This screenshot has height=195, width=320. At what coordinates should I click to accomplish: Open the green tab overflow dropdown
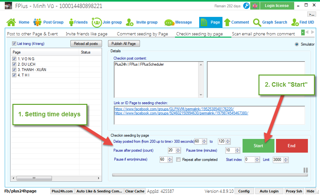[x=303, y=32]
